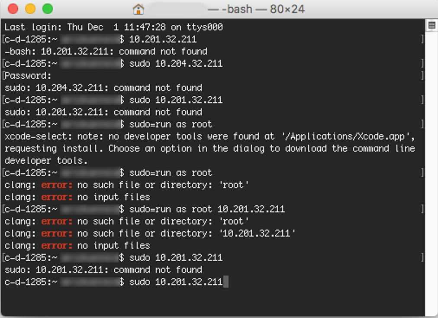Click the blinking cursor at the bottom prompt
The width and height of the screenshot is (438, 318).
coord(226,282)
